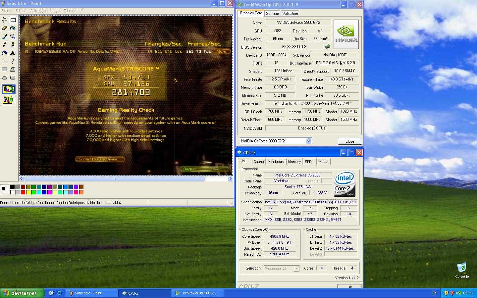Select the Rectangle shape tool
Viewport: 477px width, 298px height.
[5, 69]
